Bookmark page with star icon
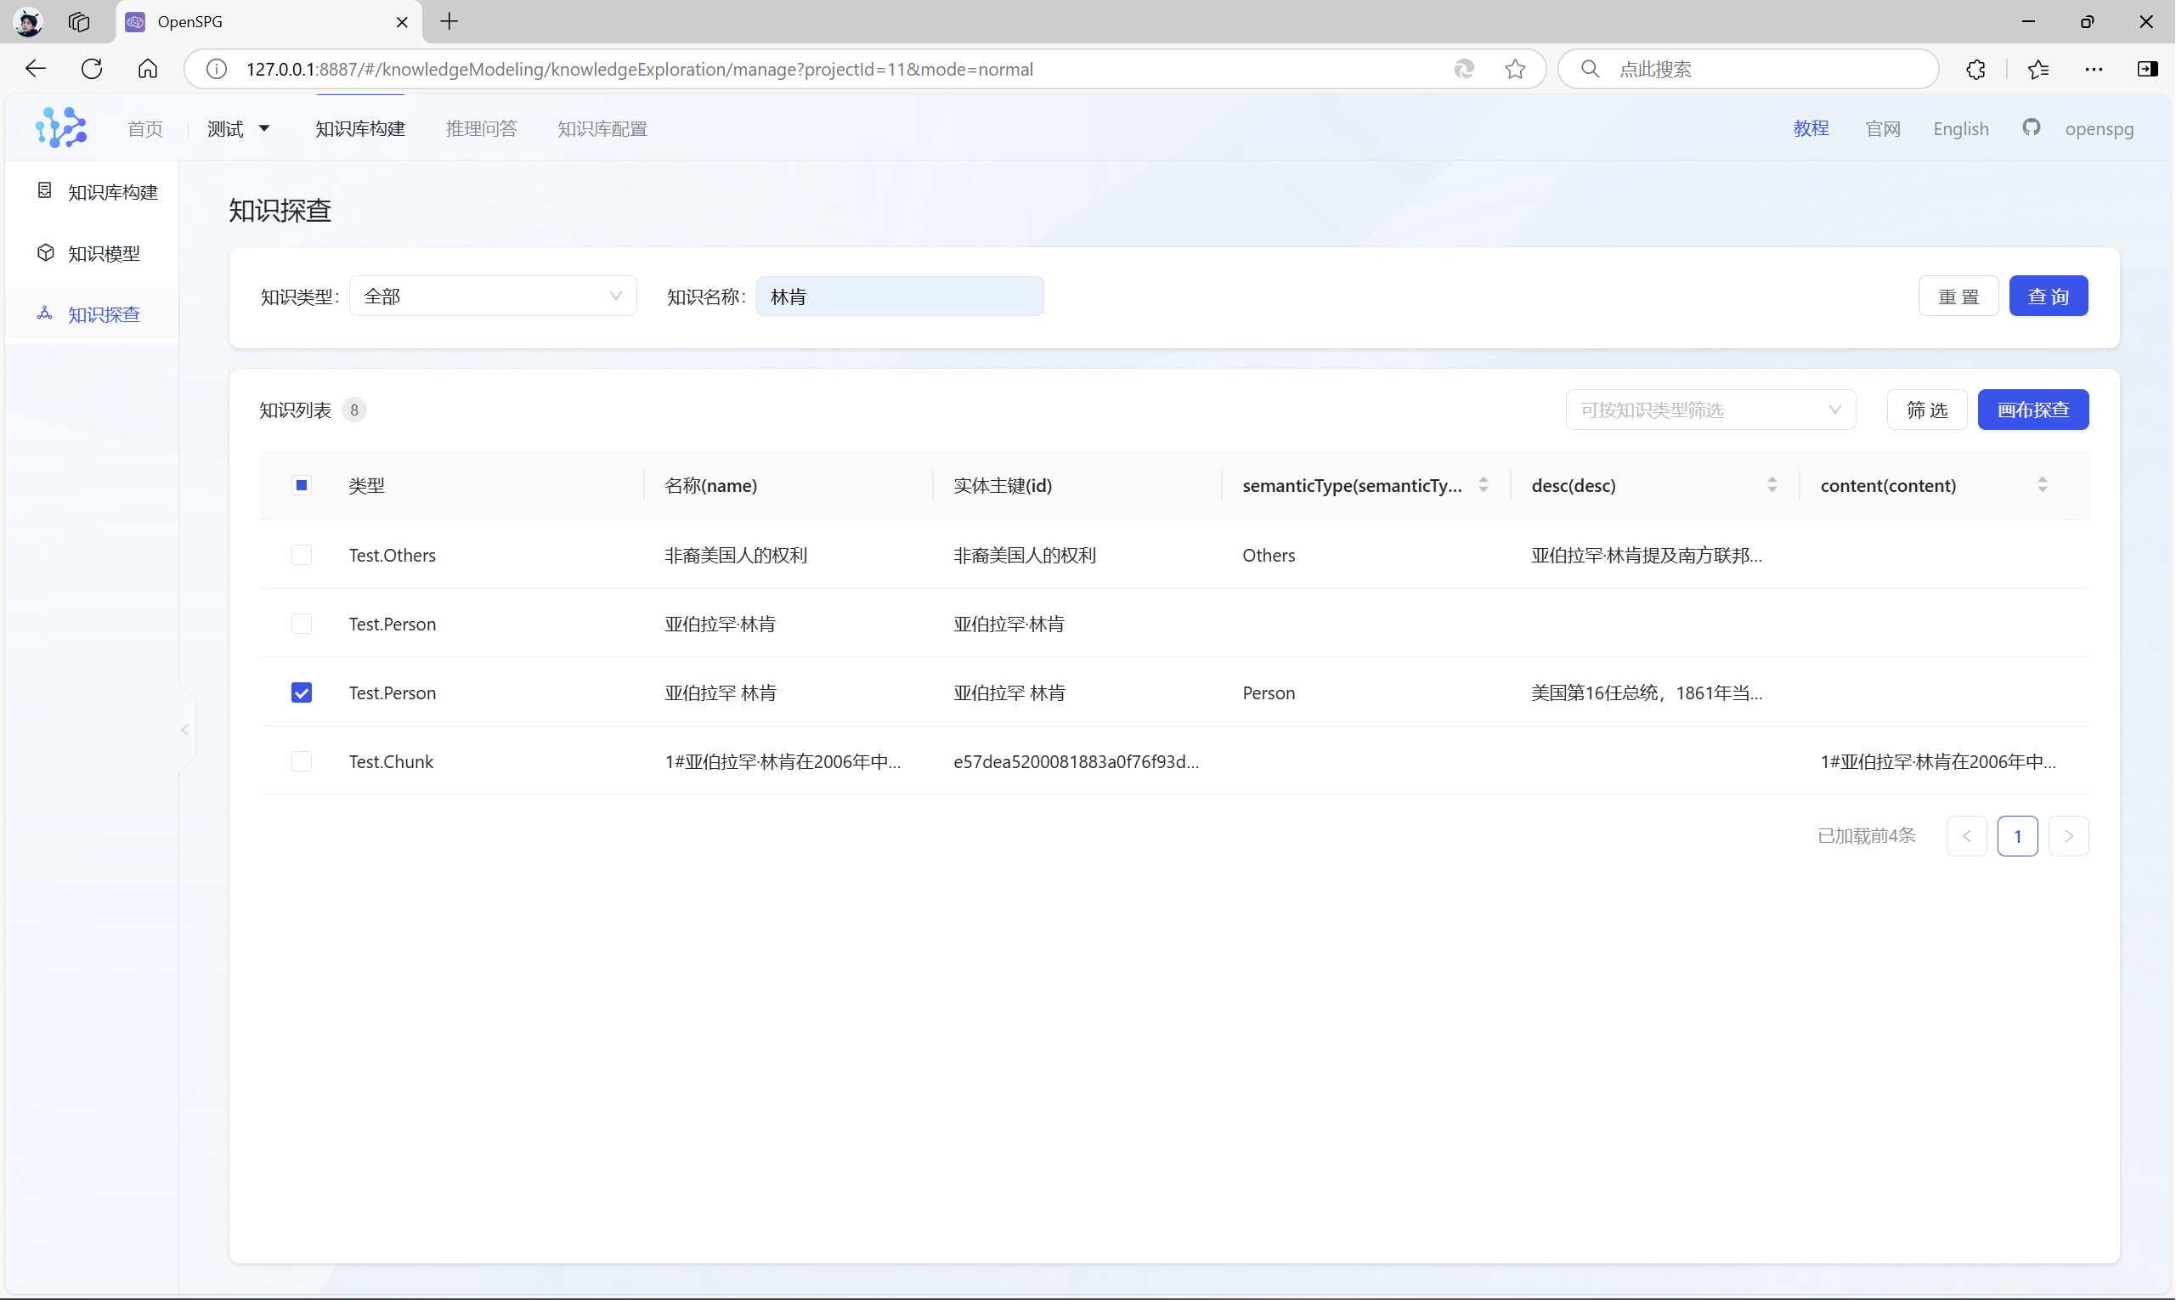 pos(1516,69)
